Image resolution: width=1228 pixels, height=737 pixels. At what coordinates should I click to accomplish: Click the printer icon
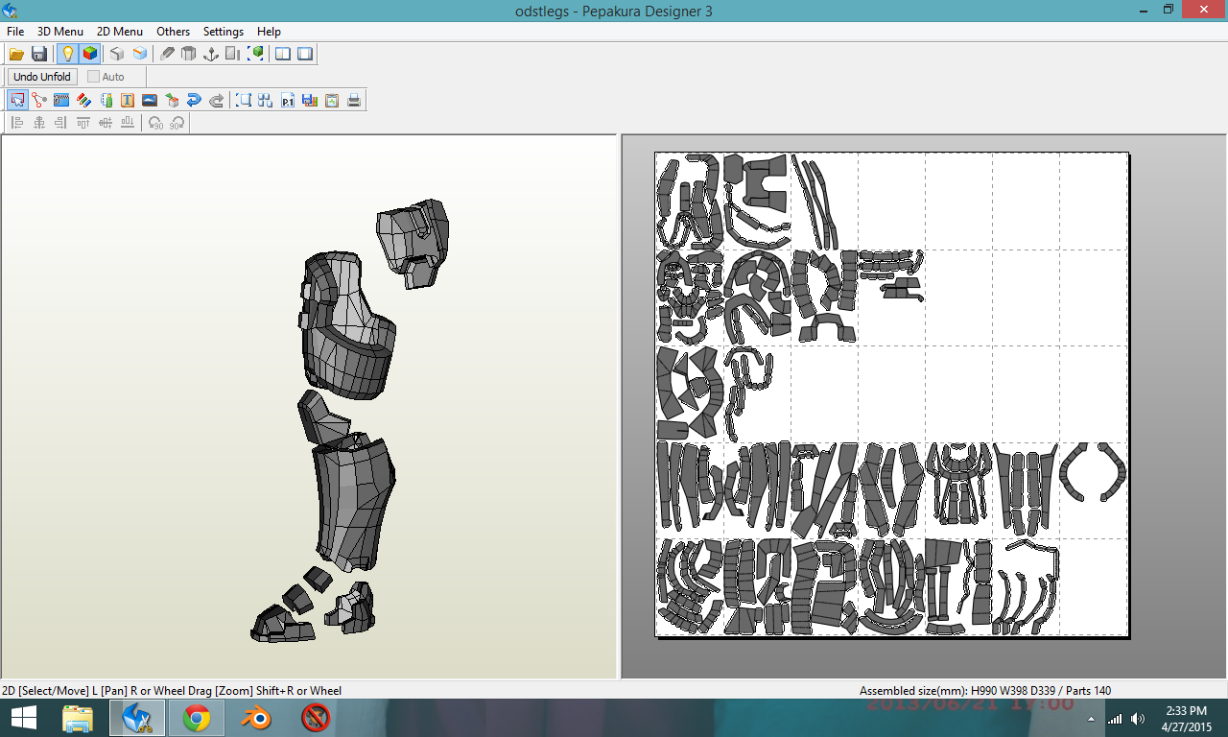(x=354, y=100)
